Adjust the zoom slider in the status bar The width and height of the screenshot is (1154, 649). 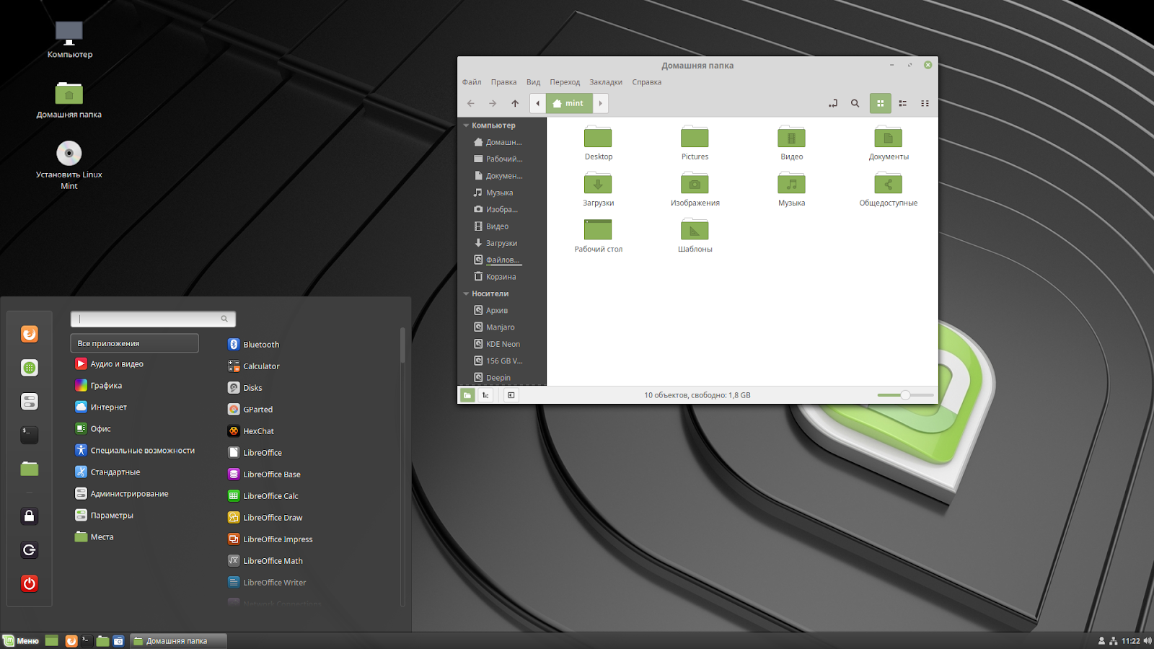tap(905, 395)
